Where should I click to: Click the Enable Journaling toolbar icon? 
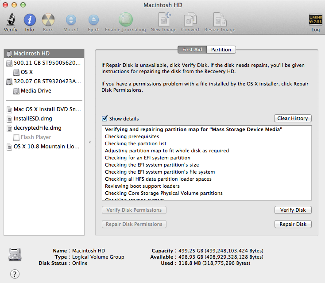click(x=125, y=19)
